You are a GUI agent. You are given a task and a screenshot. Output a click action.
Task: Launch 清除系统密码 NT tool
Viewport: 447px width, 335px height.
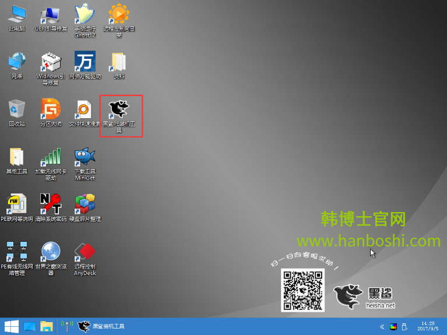click(50, 204)
